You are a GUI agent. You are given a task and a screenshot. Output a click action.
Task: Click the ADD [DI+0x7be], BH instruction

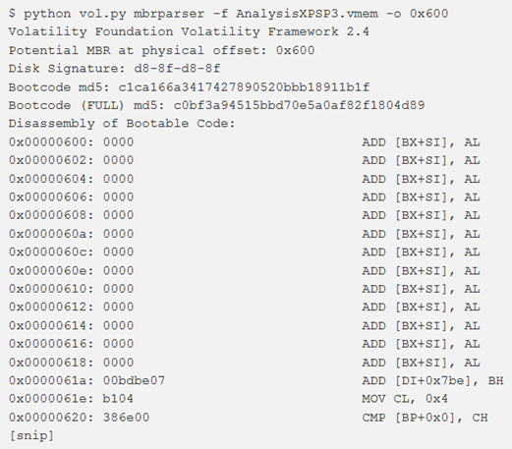pos(432,380)
